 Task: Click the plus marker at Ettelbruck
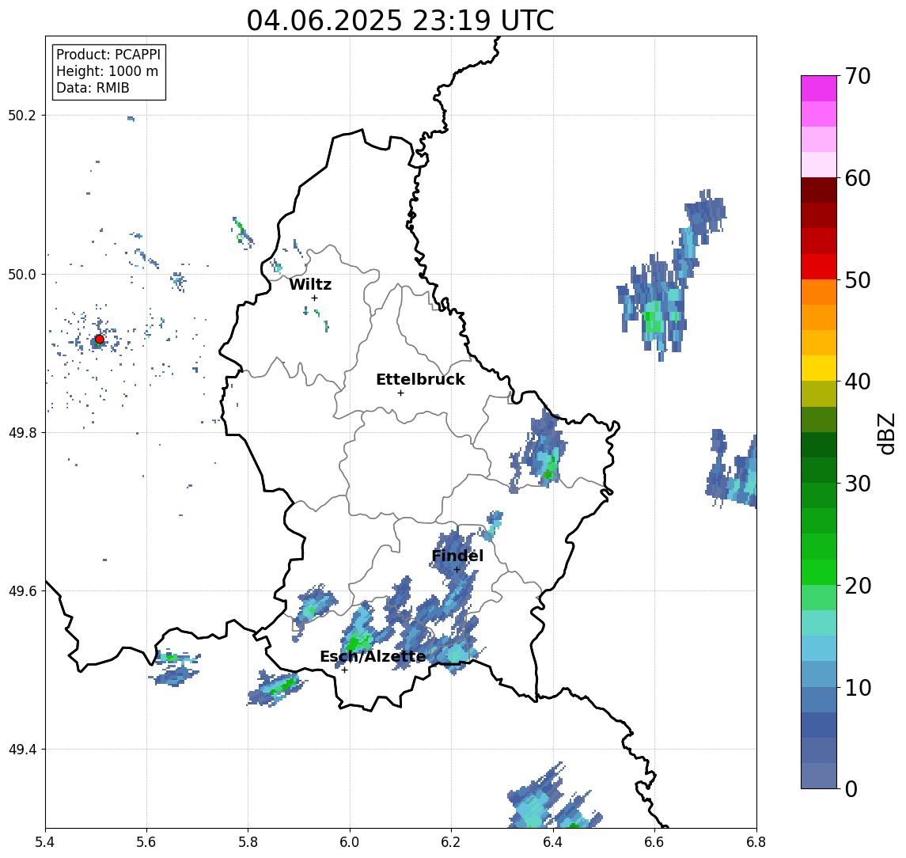pos(400,393)
